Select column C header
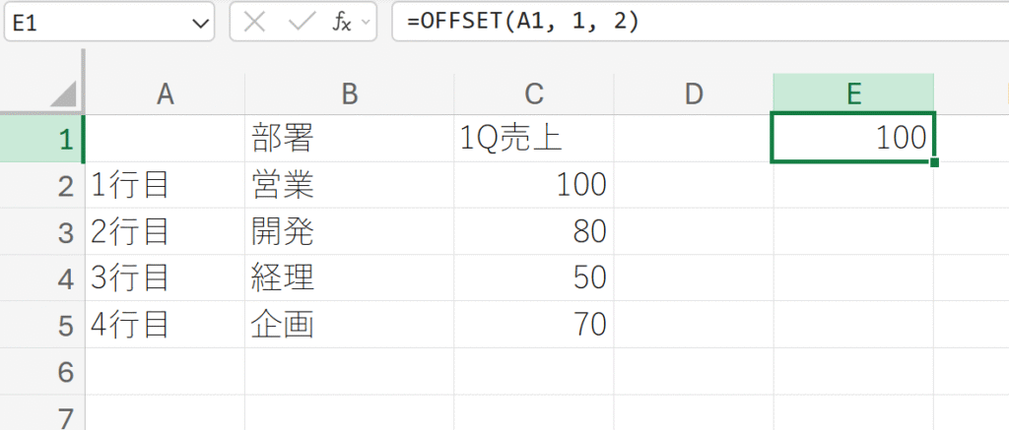This screenshot has height=430, width=1009. click(x=533, y=93)
